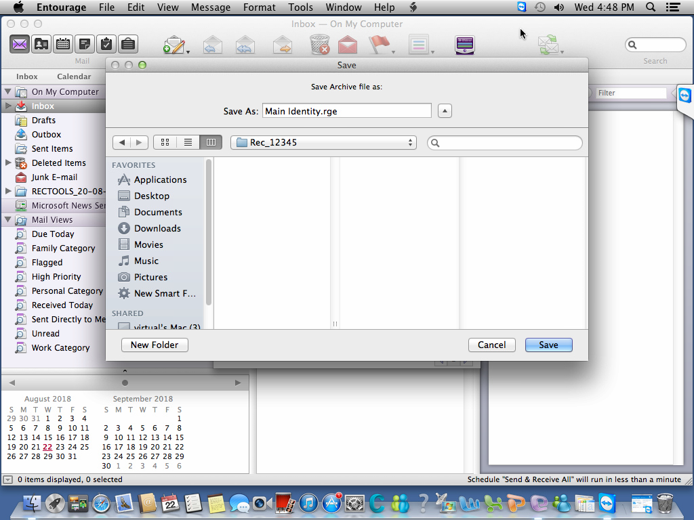Click the Save dialog search field

click(504, 142)
